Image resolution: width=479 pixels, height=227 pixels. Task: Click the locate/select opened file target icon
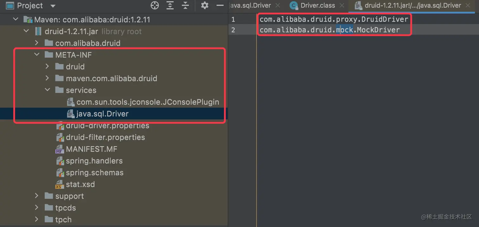point(155,5)
